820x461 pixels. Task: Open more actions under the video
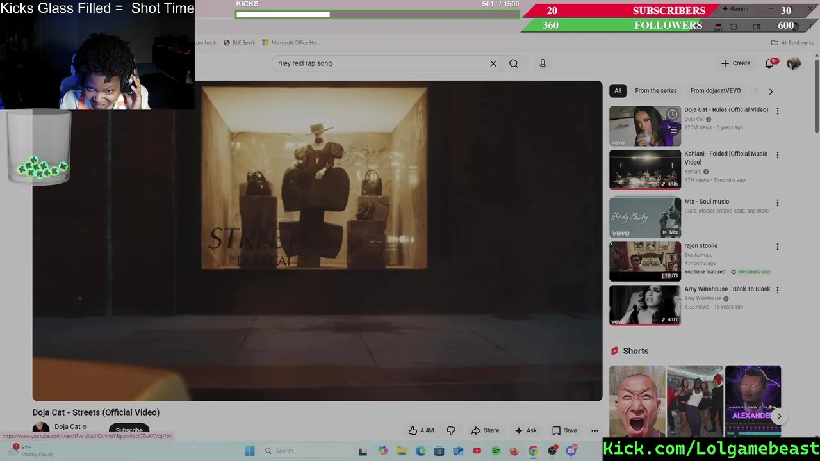[594, 430]
